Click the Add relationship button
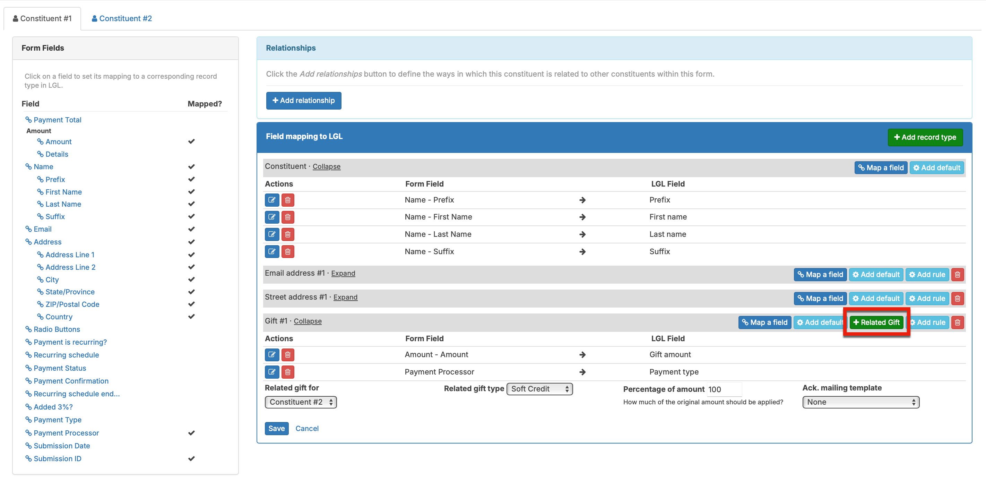The height and width of the screenshot is (482, 986). click(304, 100)
